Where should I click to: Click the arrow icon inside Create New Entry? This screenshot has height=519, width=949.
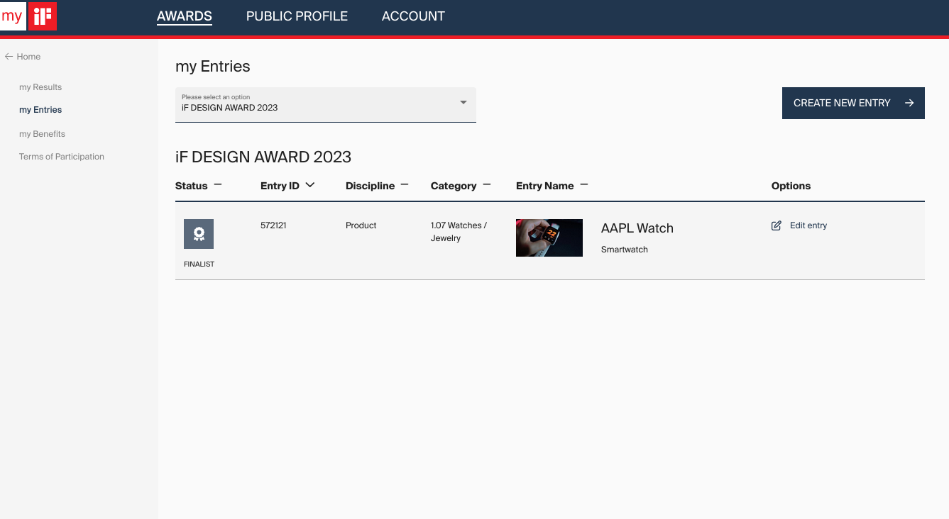click(909, 103)
